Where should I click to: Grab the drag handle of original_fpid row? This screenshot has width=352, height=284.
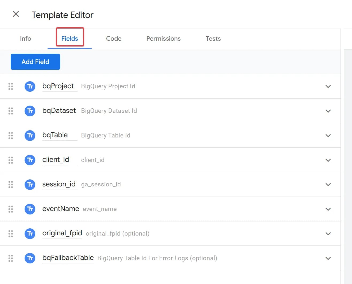click(11, 233)
